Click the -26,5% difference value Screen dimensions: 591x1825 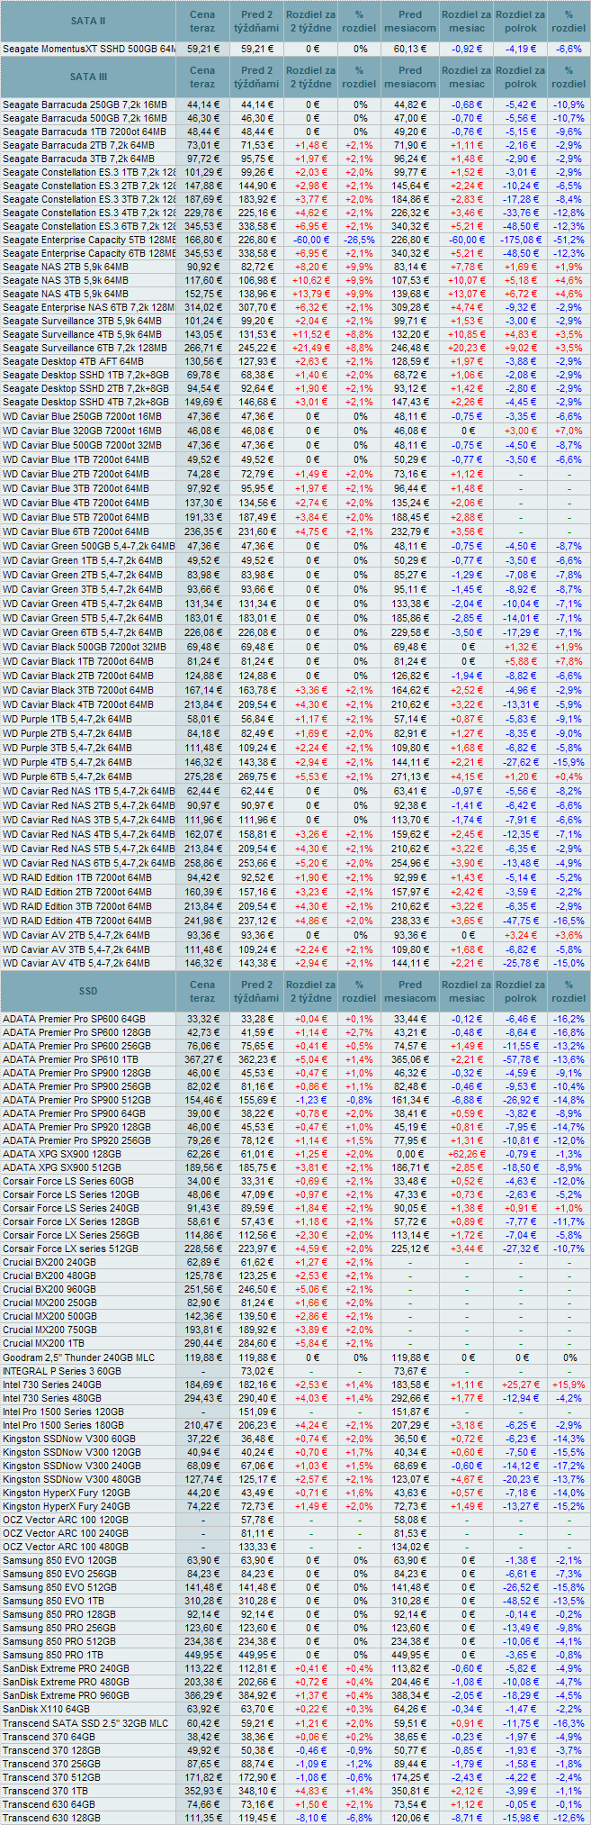[360, 240]
